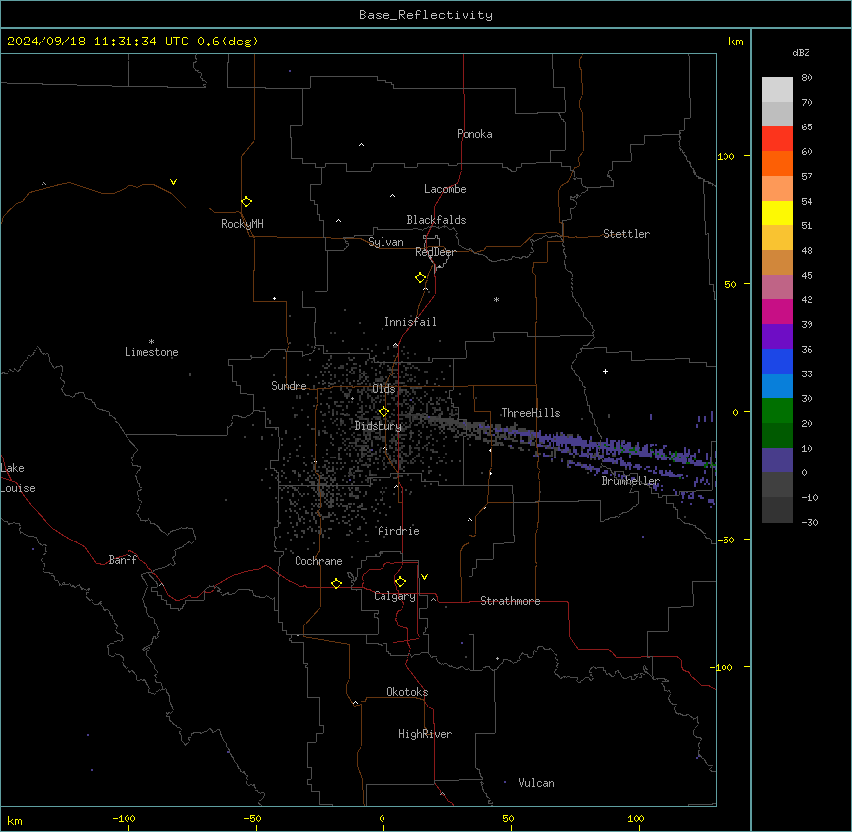Click the ThreeHills label
Screen dimensions: 852x832
click(531, 413)
